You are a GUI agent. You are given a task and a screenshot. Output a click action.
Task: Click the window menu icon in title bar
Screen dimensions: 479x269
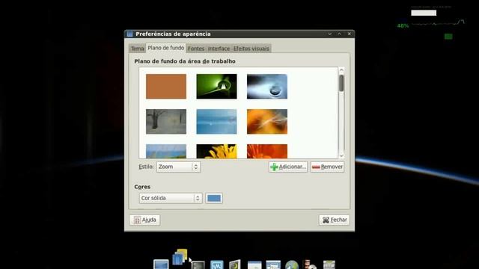(x=129, y=34)
